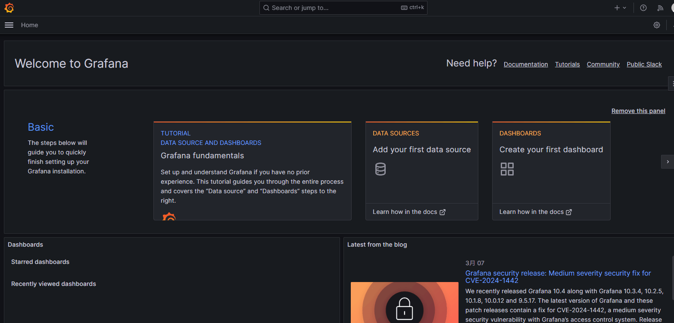Viewport: 674px width, 323px height.
Task: Expand the plus "New" dropdown menu
Action: [x=621, y=8]
